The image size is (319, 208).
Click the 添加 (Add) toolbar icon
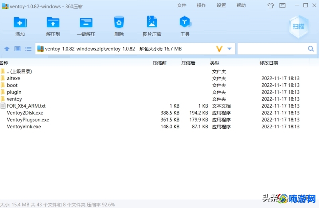[20, 22]
